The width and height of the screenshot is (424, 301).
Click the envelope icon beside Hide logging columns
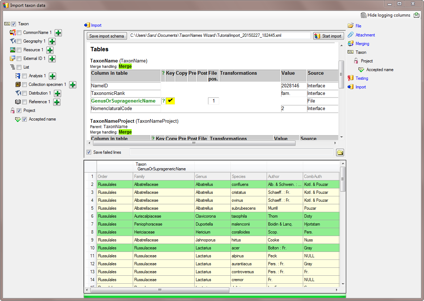(x=416, y=15)
